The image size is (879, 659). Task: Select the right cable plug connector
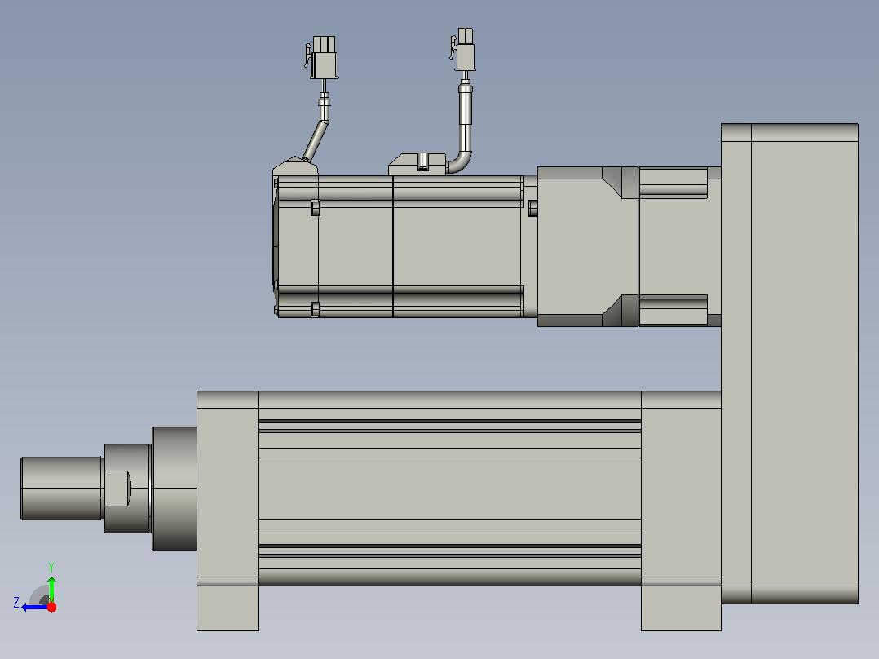coord(463,50)
